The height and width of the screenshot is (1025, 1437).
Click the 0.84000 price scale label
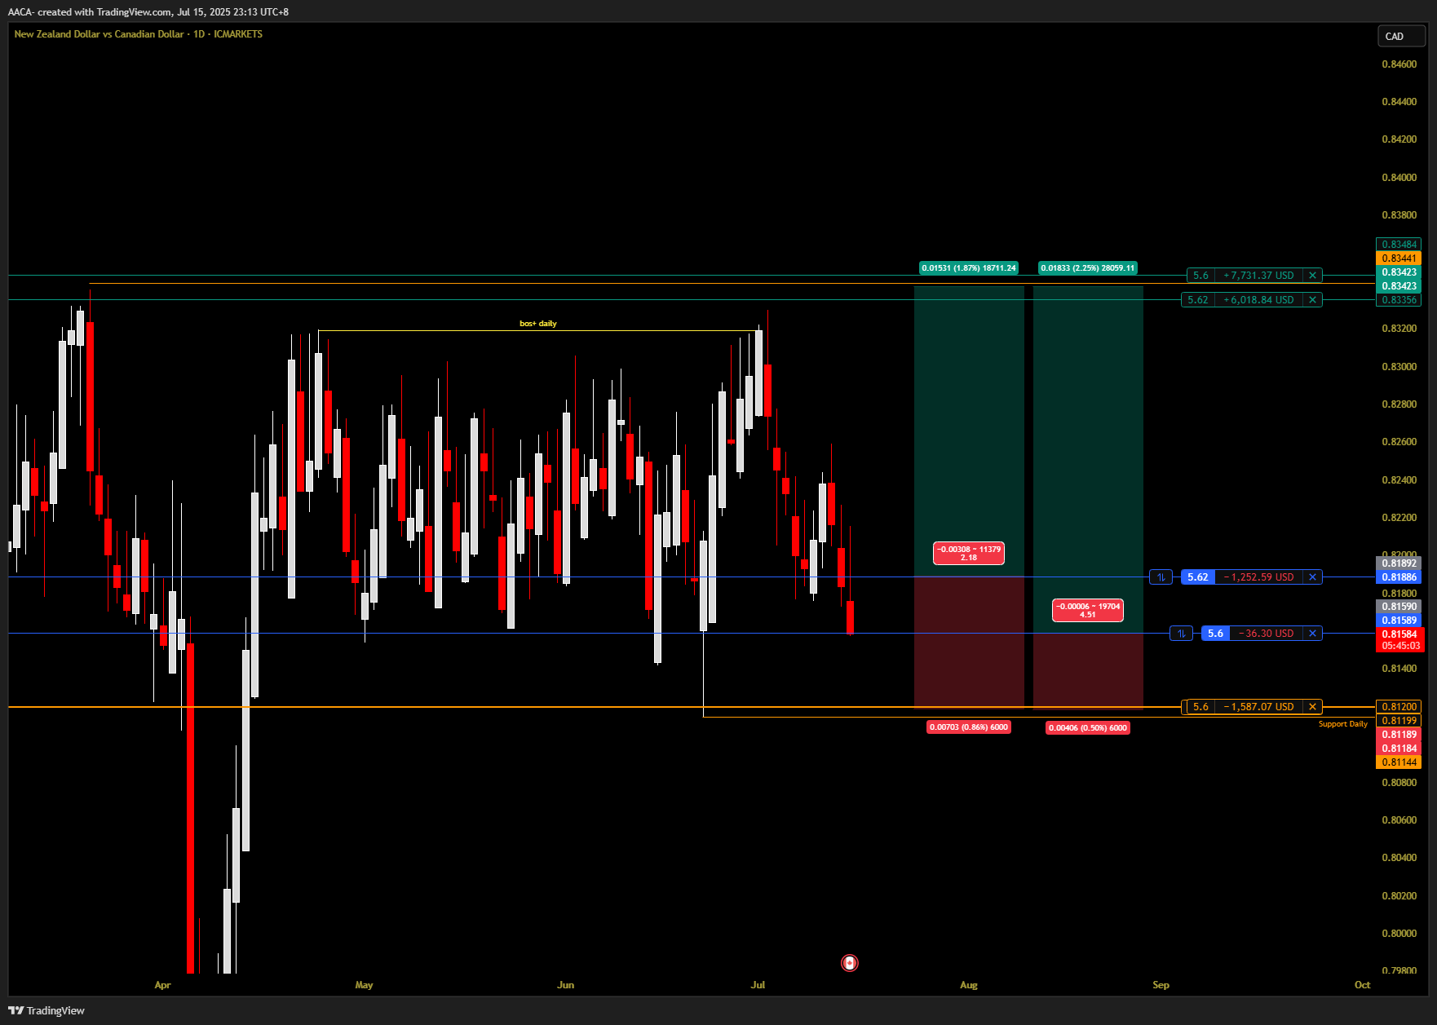1399,178
